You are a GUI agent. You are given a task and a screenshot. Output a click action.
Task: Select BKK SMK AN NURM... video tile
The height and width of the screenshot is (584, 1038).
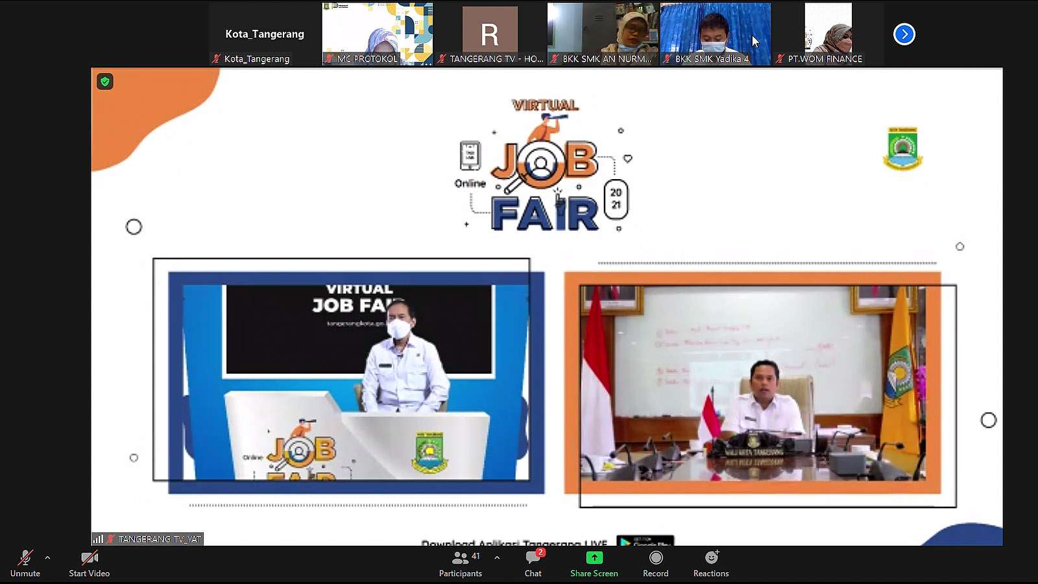point(603,34)
